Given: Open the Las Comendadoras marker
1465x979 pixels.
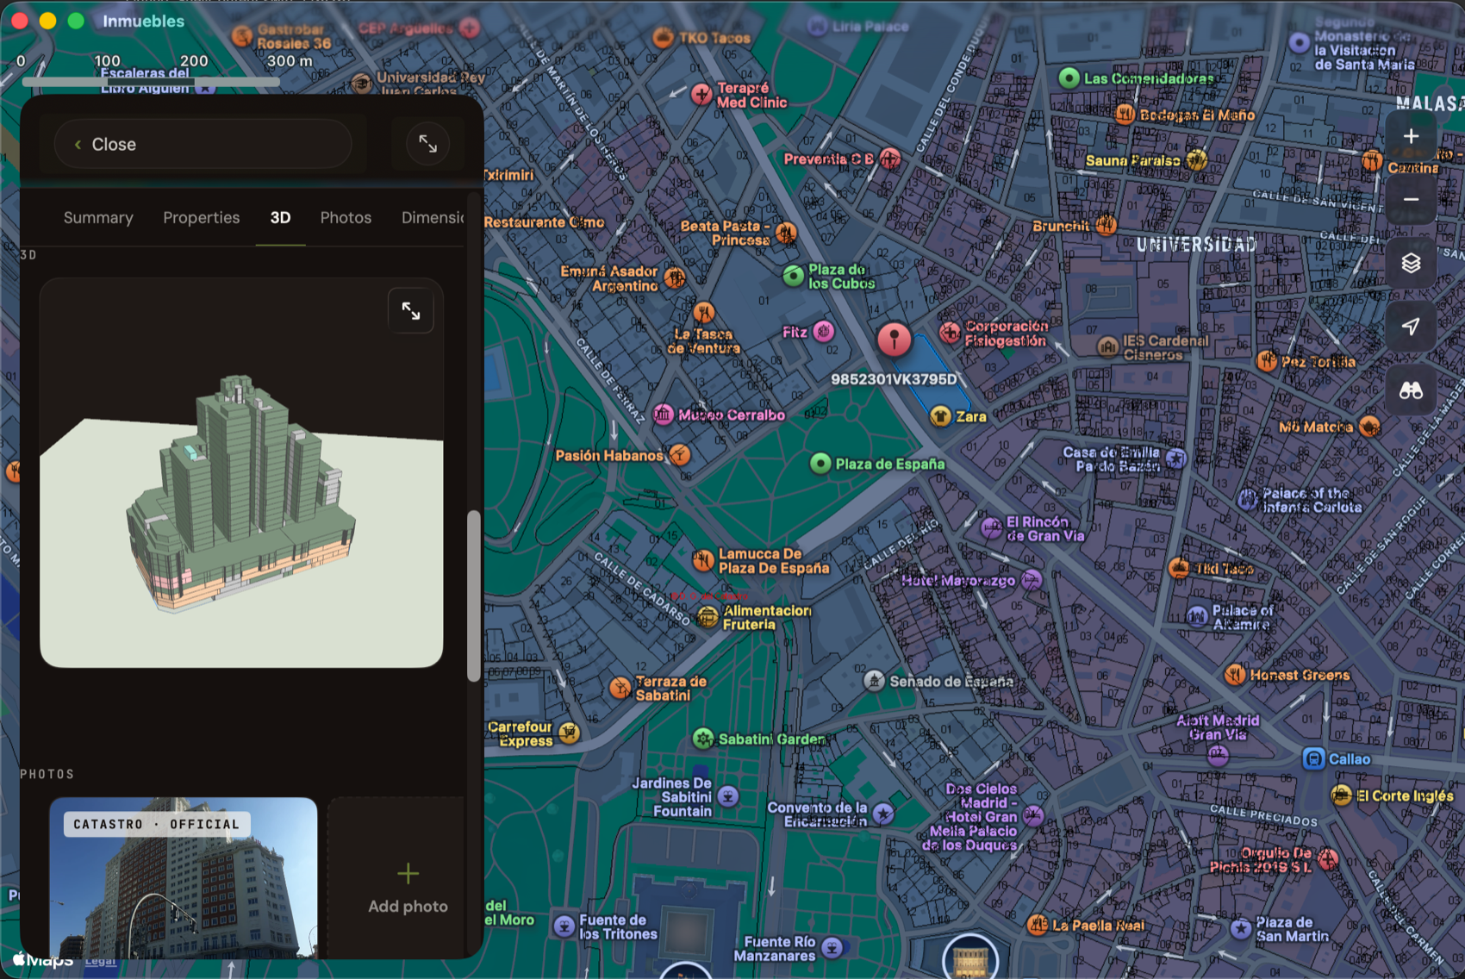Looking at the screenshot, I should [x=1069, y=78].
